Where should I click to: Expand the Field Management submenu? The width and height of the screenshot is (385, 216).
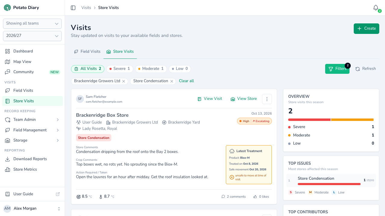pos(32,130)
